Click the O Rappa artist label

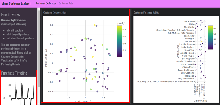point(189,39)
